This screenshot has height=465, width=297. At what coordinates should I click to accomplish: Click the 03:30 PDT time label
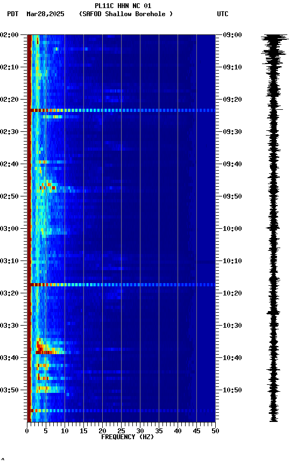(9, 326)
